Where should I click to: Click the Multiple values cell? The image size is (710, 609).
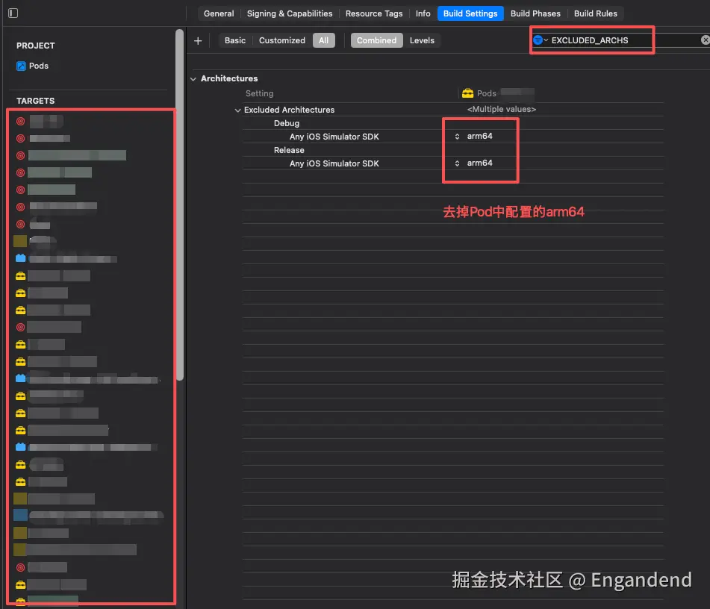[x=501, y=109]
